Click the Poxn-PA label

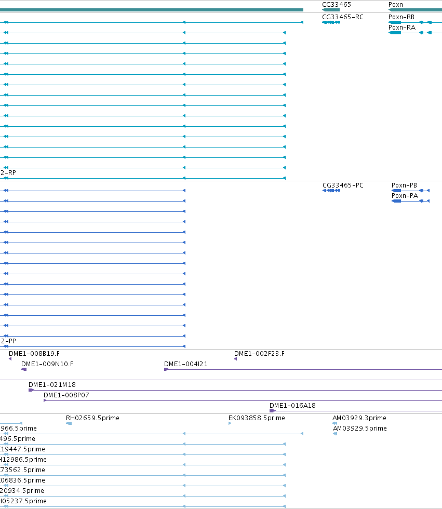pos(405,195)
